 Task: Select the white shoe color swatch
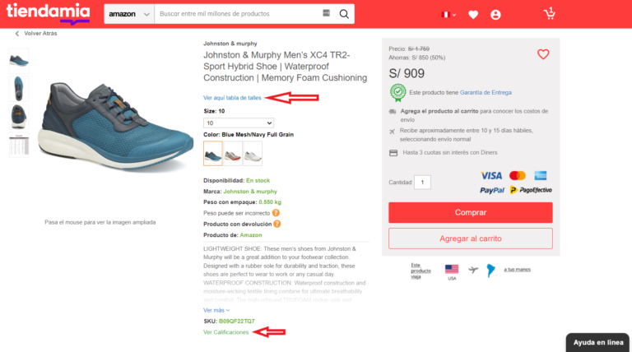pyautogui.click(x=253, y=154)
